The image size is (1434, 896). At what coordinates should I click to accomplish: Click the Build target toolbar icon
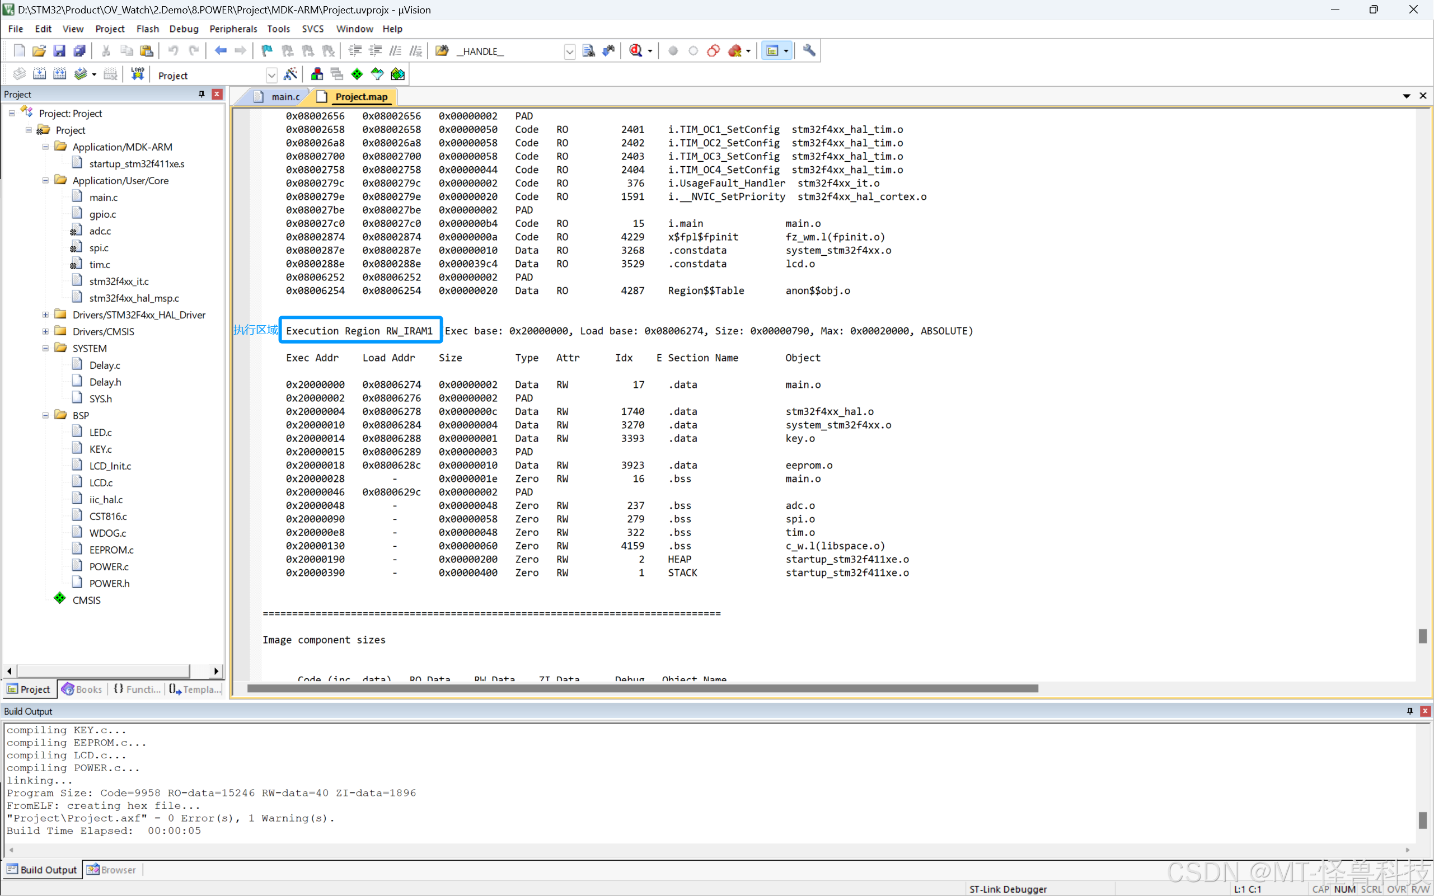click(x=40, y=74)
